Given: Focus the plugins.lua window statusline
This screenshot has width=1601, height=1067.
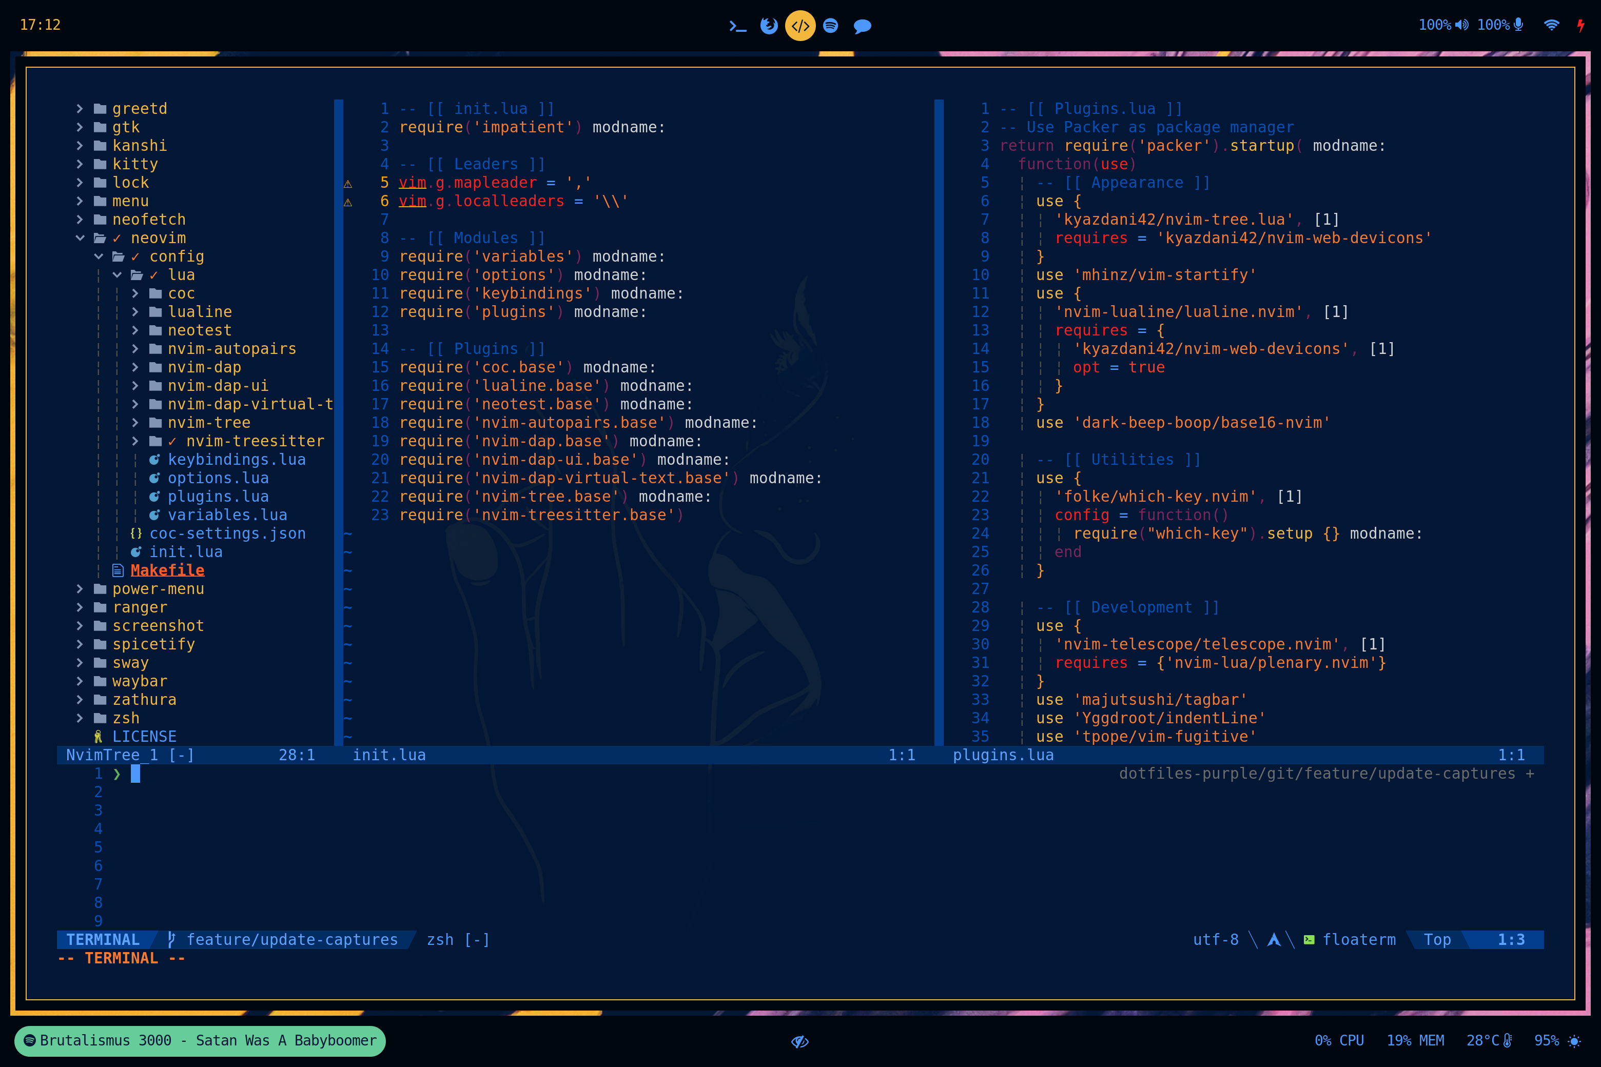Looking at the screenshot, I should click(x=1003, y=755).
